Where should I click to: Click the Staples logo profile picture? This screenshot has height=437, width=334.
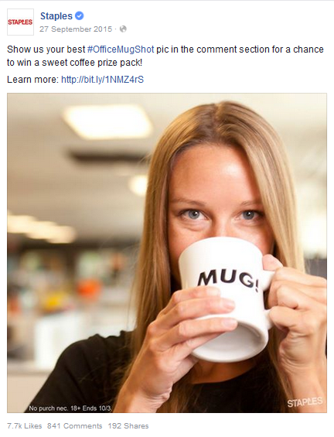pos(20,22)
